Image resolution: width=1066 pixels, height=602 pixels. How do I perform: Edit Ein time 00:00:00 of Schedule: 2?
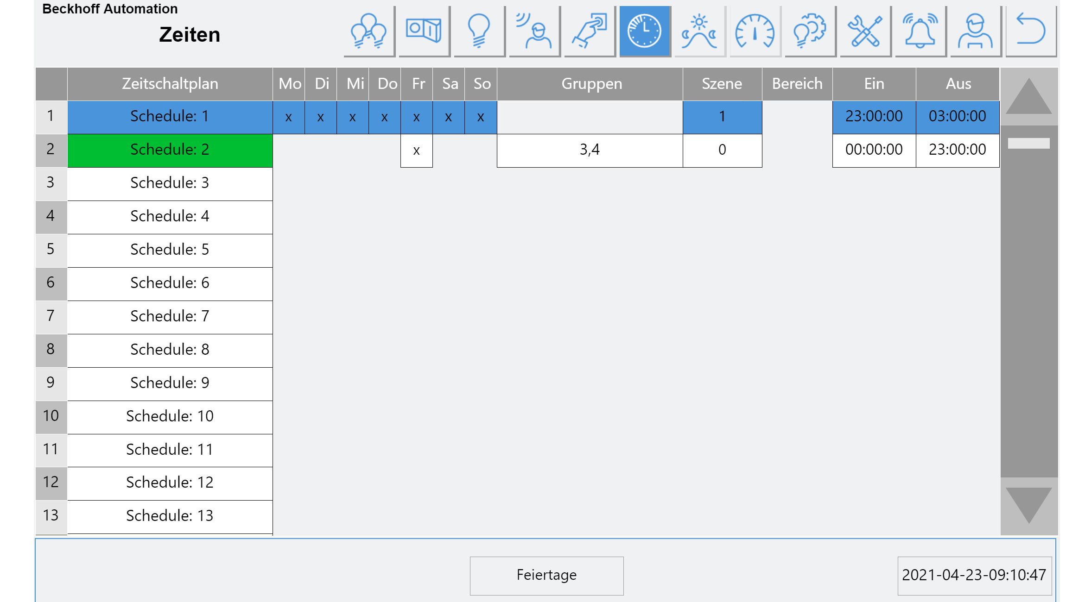pyautogui.click(x=874, y=150)
